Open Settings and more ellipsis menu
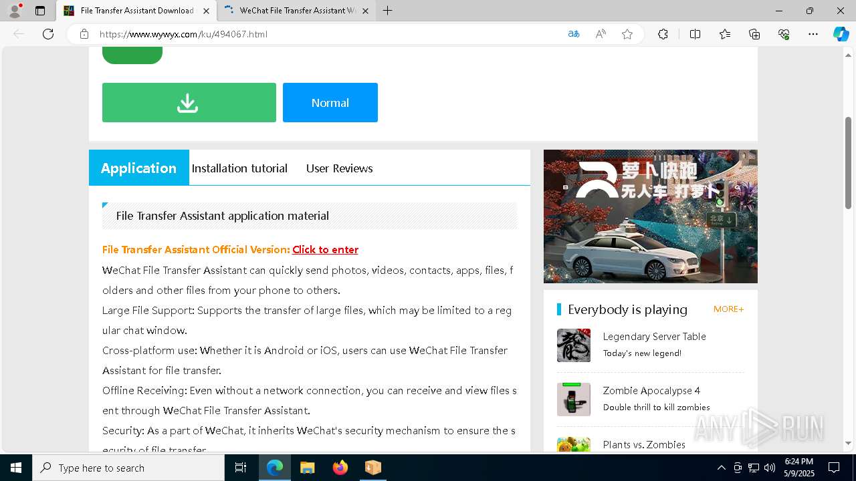 point(813,34)
